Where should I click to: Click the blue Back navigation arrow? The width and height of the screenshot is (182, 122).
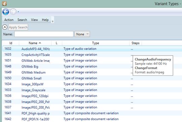pos(6,12)
